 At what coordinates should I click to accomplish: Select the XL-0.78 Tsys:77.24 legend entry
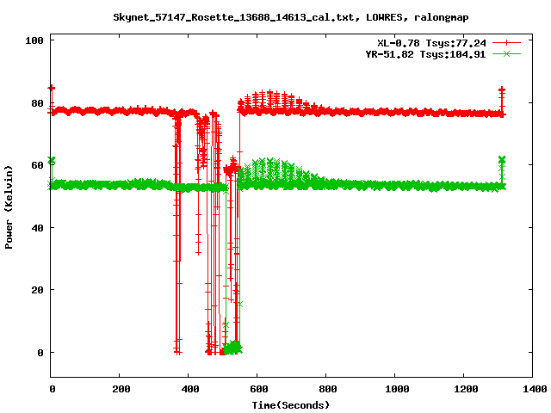click(431, 43)
